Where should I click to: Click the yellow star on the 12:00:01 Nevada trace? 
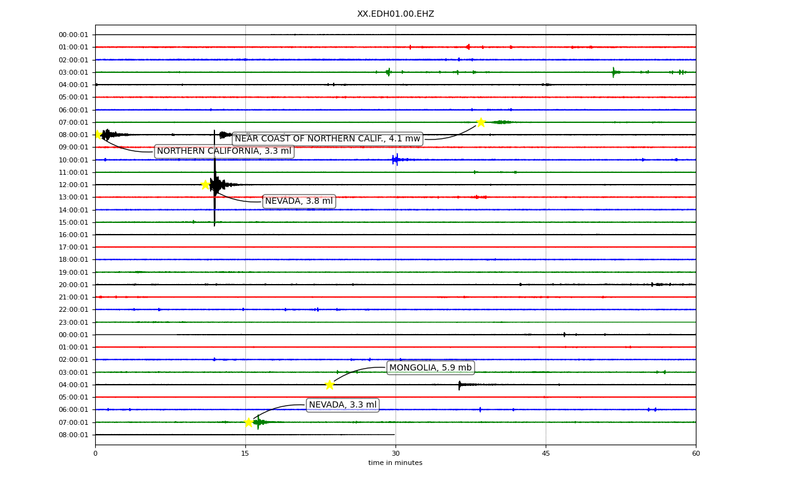point(205,185)
